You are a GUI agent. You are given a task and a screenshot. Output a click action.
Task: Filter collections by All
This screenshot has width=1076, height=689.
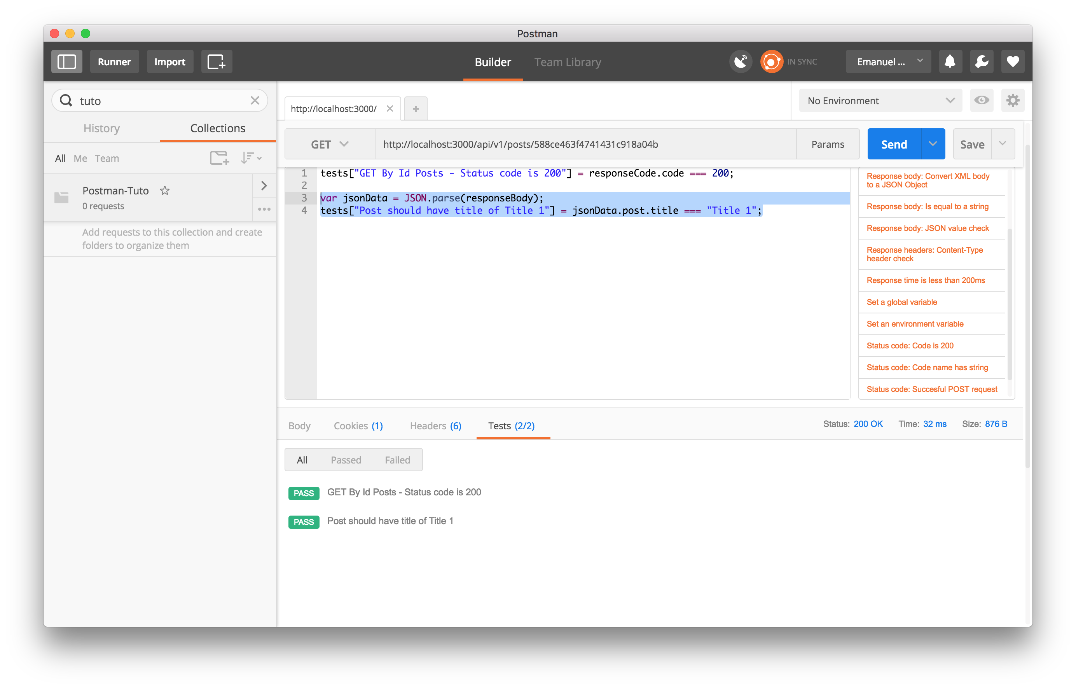(60, 158)
